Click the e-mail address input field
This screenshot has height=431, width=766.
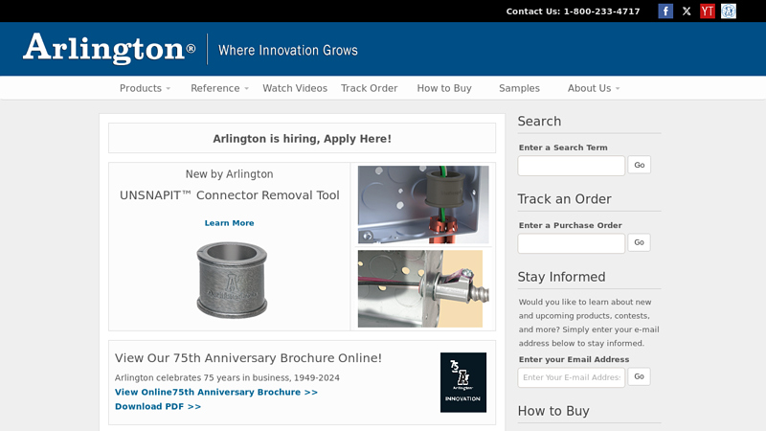click(x=571, y=377)
